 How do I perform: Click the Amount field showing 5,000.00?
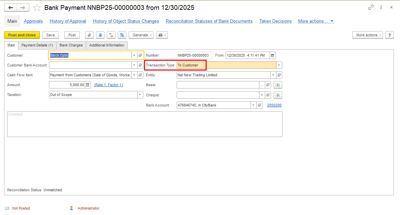67,85
